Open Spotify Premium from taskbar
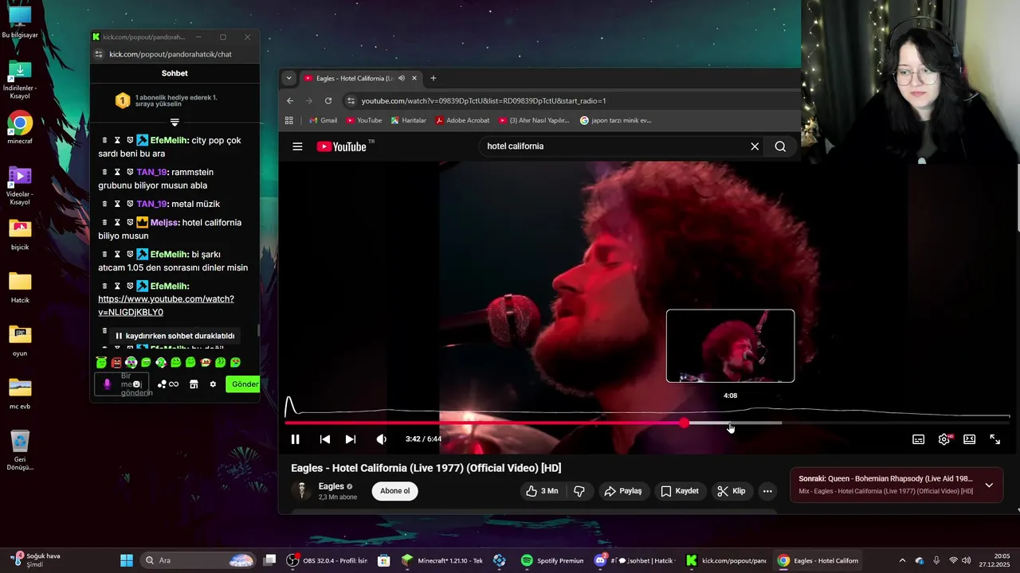The width and height of the screenshot is (1020, 573). point(552,560)
